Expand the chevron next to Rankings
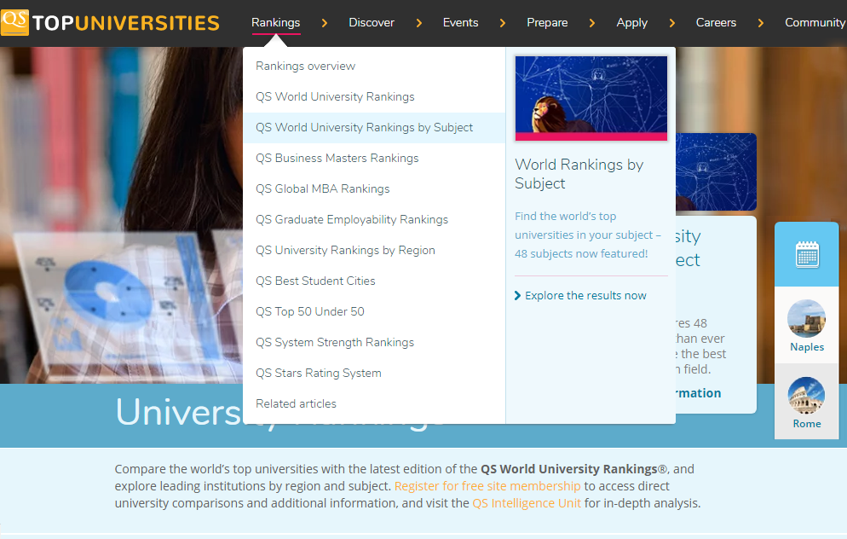 click(324, 23)
